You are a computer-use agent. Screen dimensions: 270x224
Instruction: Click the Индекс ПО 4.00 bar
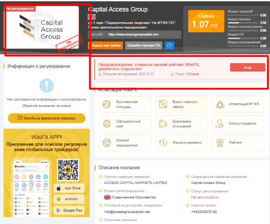(x=243, y=38)
